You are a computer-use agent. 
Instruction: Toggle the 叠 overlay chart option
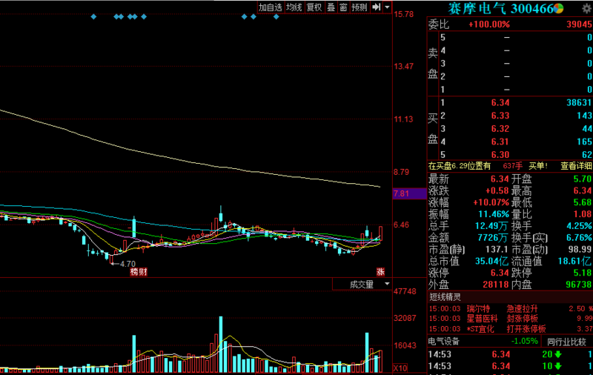click(331, 7)
